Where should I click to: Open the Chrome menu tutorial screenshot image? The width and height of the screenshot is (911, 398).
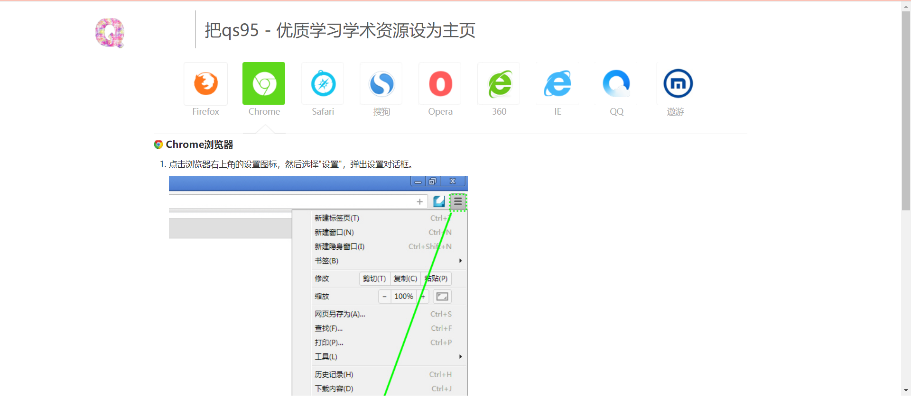tap(318, 286)
